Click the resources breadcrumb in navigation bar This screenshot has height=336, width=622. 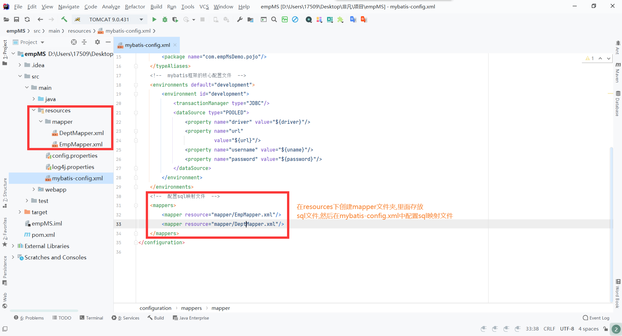point(79,31)
